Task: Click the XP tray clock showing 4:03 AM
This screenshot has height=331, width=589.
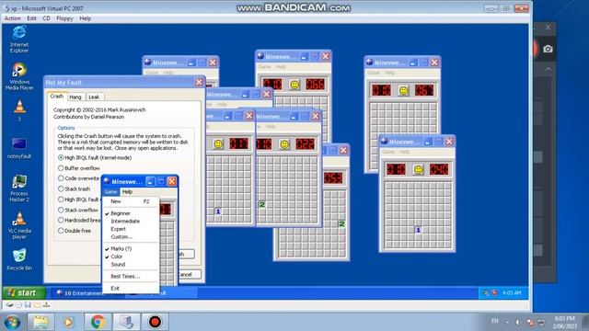Action: [512, 292]
